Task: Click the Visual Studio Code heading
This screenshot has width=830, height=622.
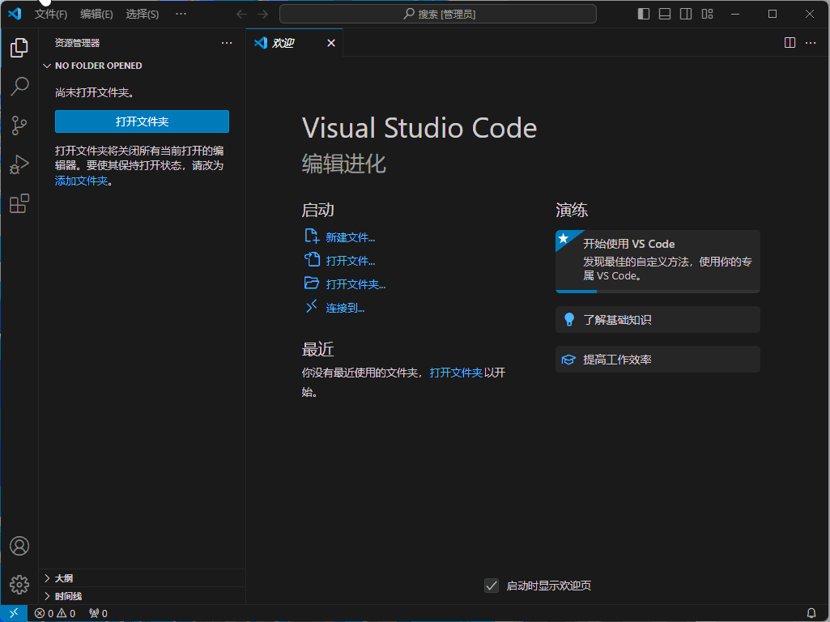Action: coord(419,128)
